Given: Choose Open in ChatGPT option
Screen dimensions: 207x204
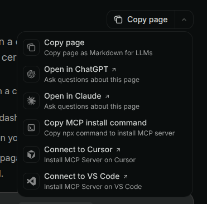Looking at the screenshot, I should 105,74.
